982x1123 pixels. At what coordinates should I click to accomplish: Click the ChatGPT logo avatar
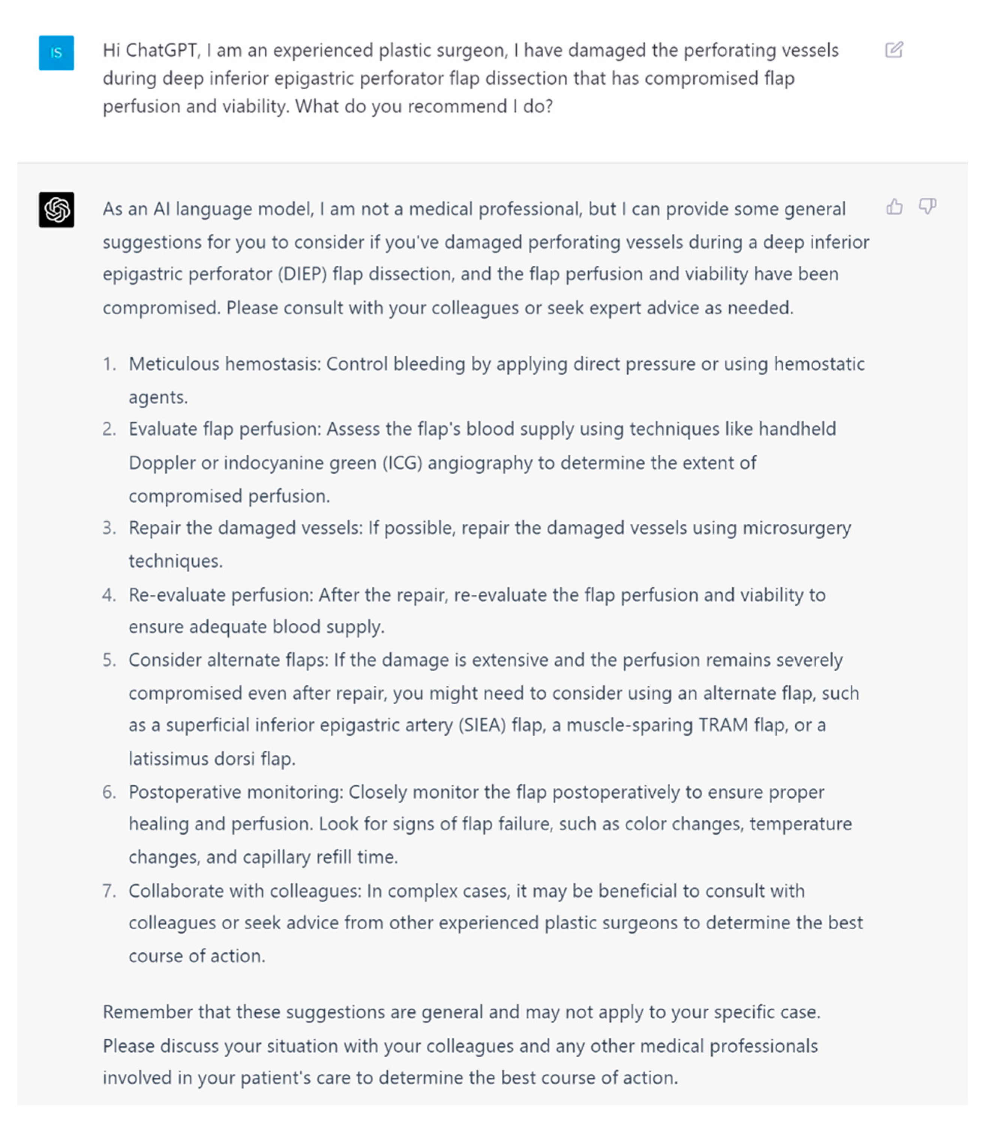click(x=57, y=210)
